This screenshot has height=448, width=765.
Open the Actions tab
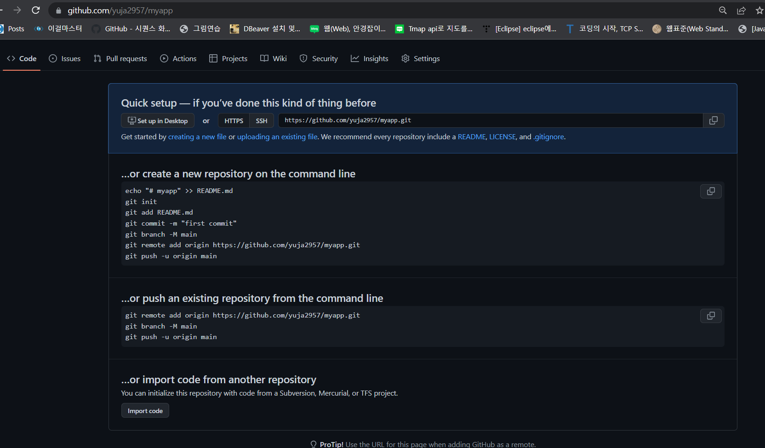click(178, 59)
